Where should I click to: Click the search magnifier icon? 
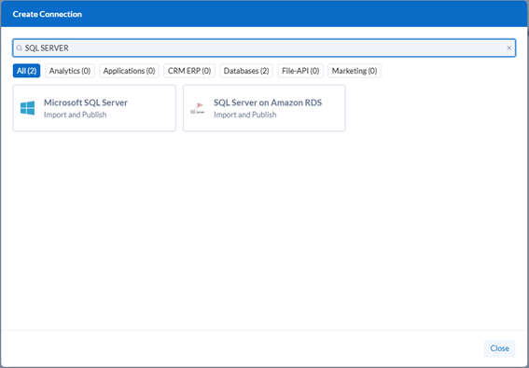20,48
